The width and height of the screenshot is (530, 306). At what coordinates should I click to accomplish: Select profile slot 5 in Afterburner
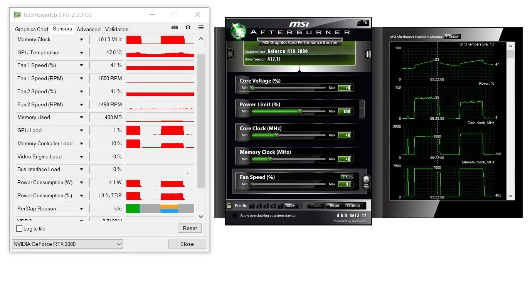[x=280, y=206]
